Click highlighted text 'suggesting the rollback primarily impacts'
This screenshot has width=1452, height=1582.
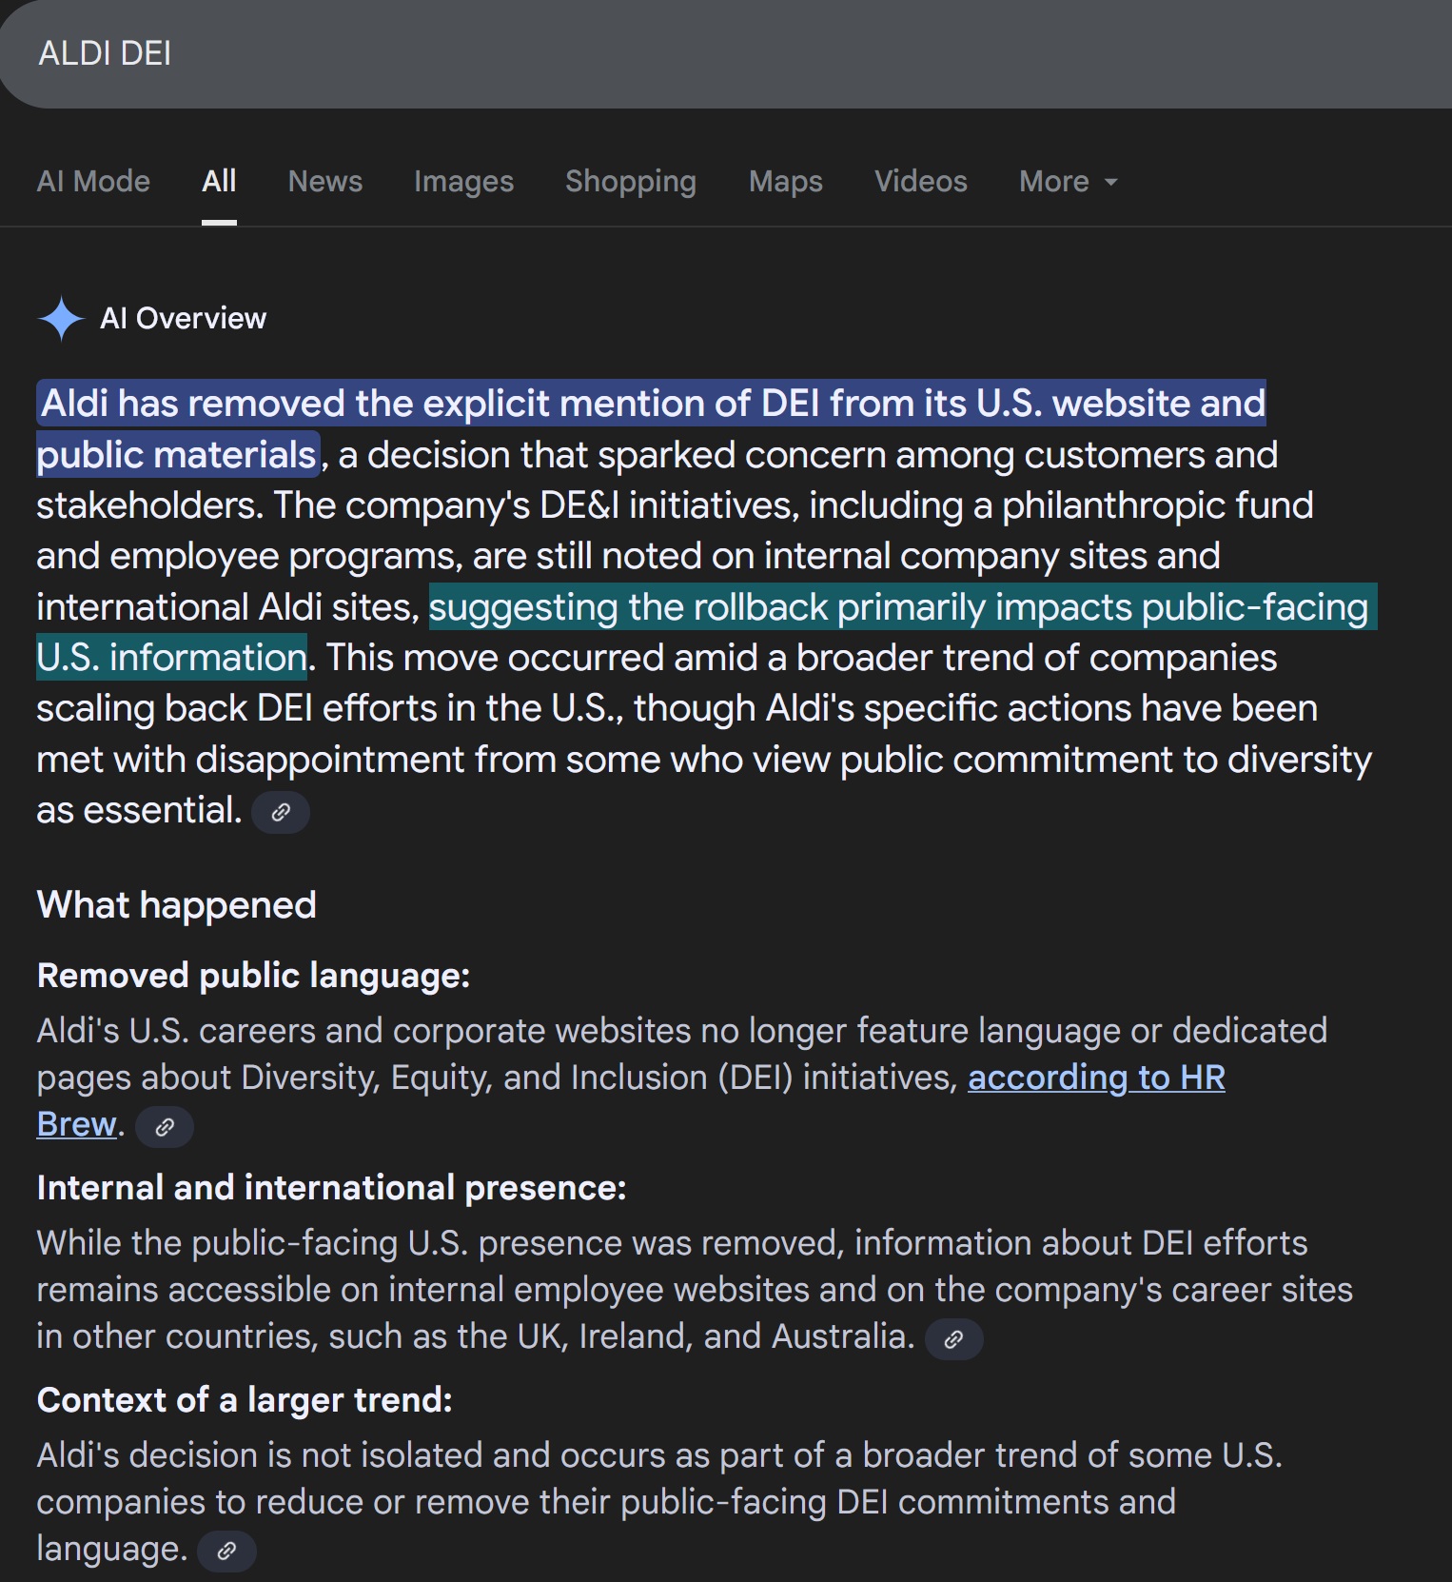(x=780, y=607)
